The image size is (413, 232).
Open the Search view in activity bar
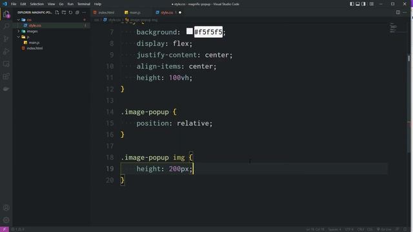6,26
